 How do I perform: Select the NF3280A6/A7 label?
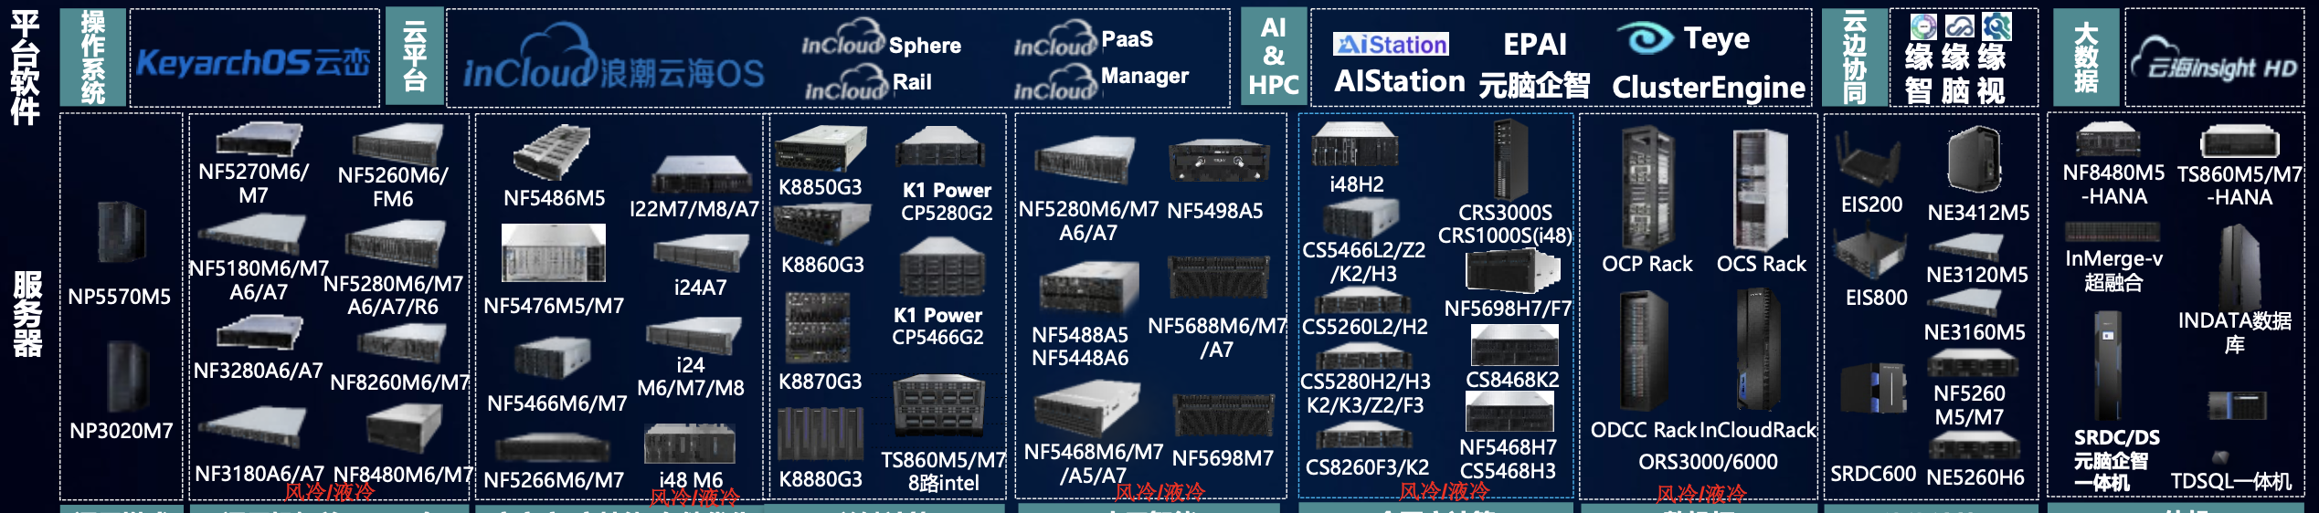coord(258,371)
